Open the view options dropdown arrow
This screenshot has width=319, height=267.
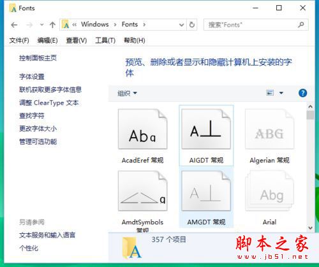point(281,93)
